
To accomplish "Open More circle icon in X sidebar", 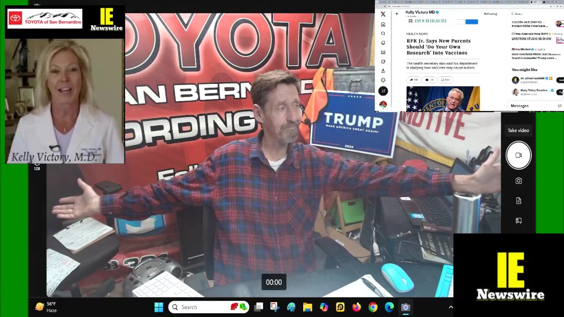I will tap(383, 80).
